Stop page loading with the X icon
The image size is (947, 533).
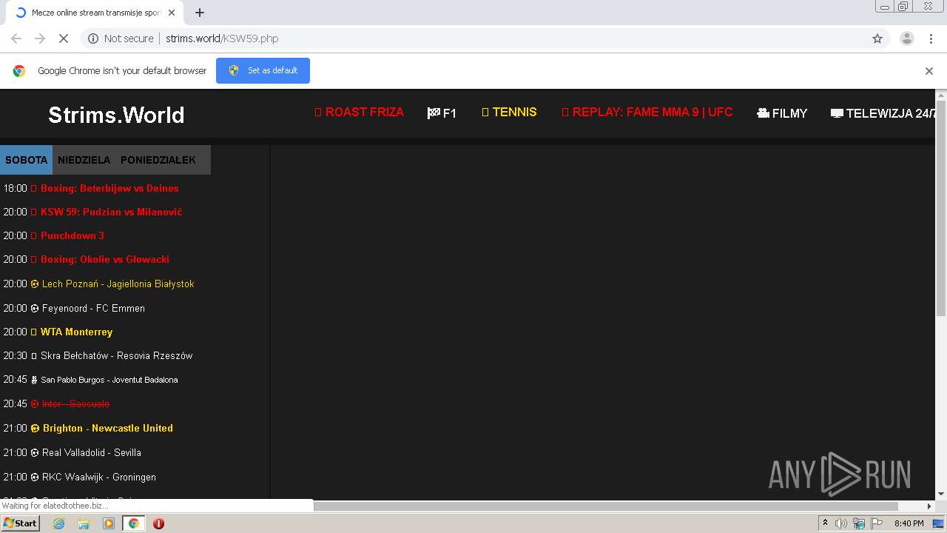click(x=64, y=38)
